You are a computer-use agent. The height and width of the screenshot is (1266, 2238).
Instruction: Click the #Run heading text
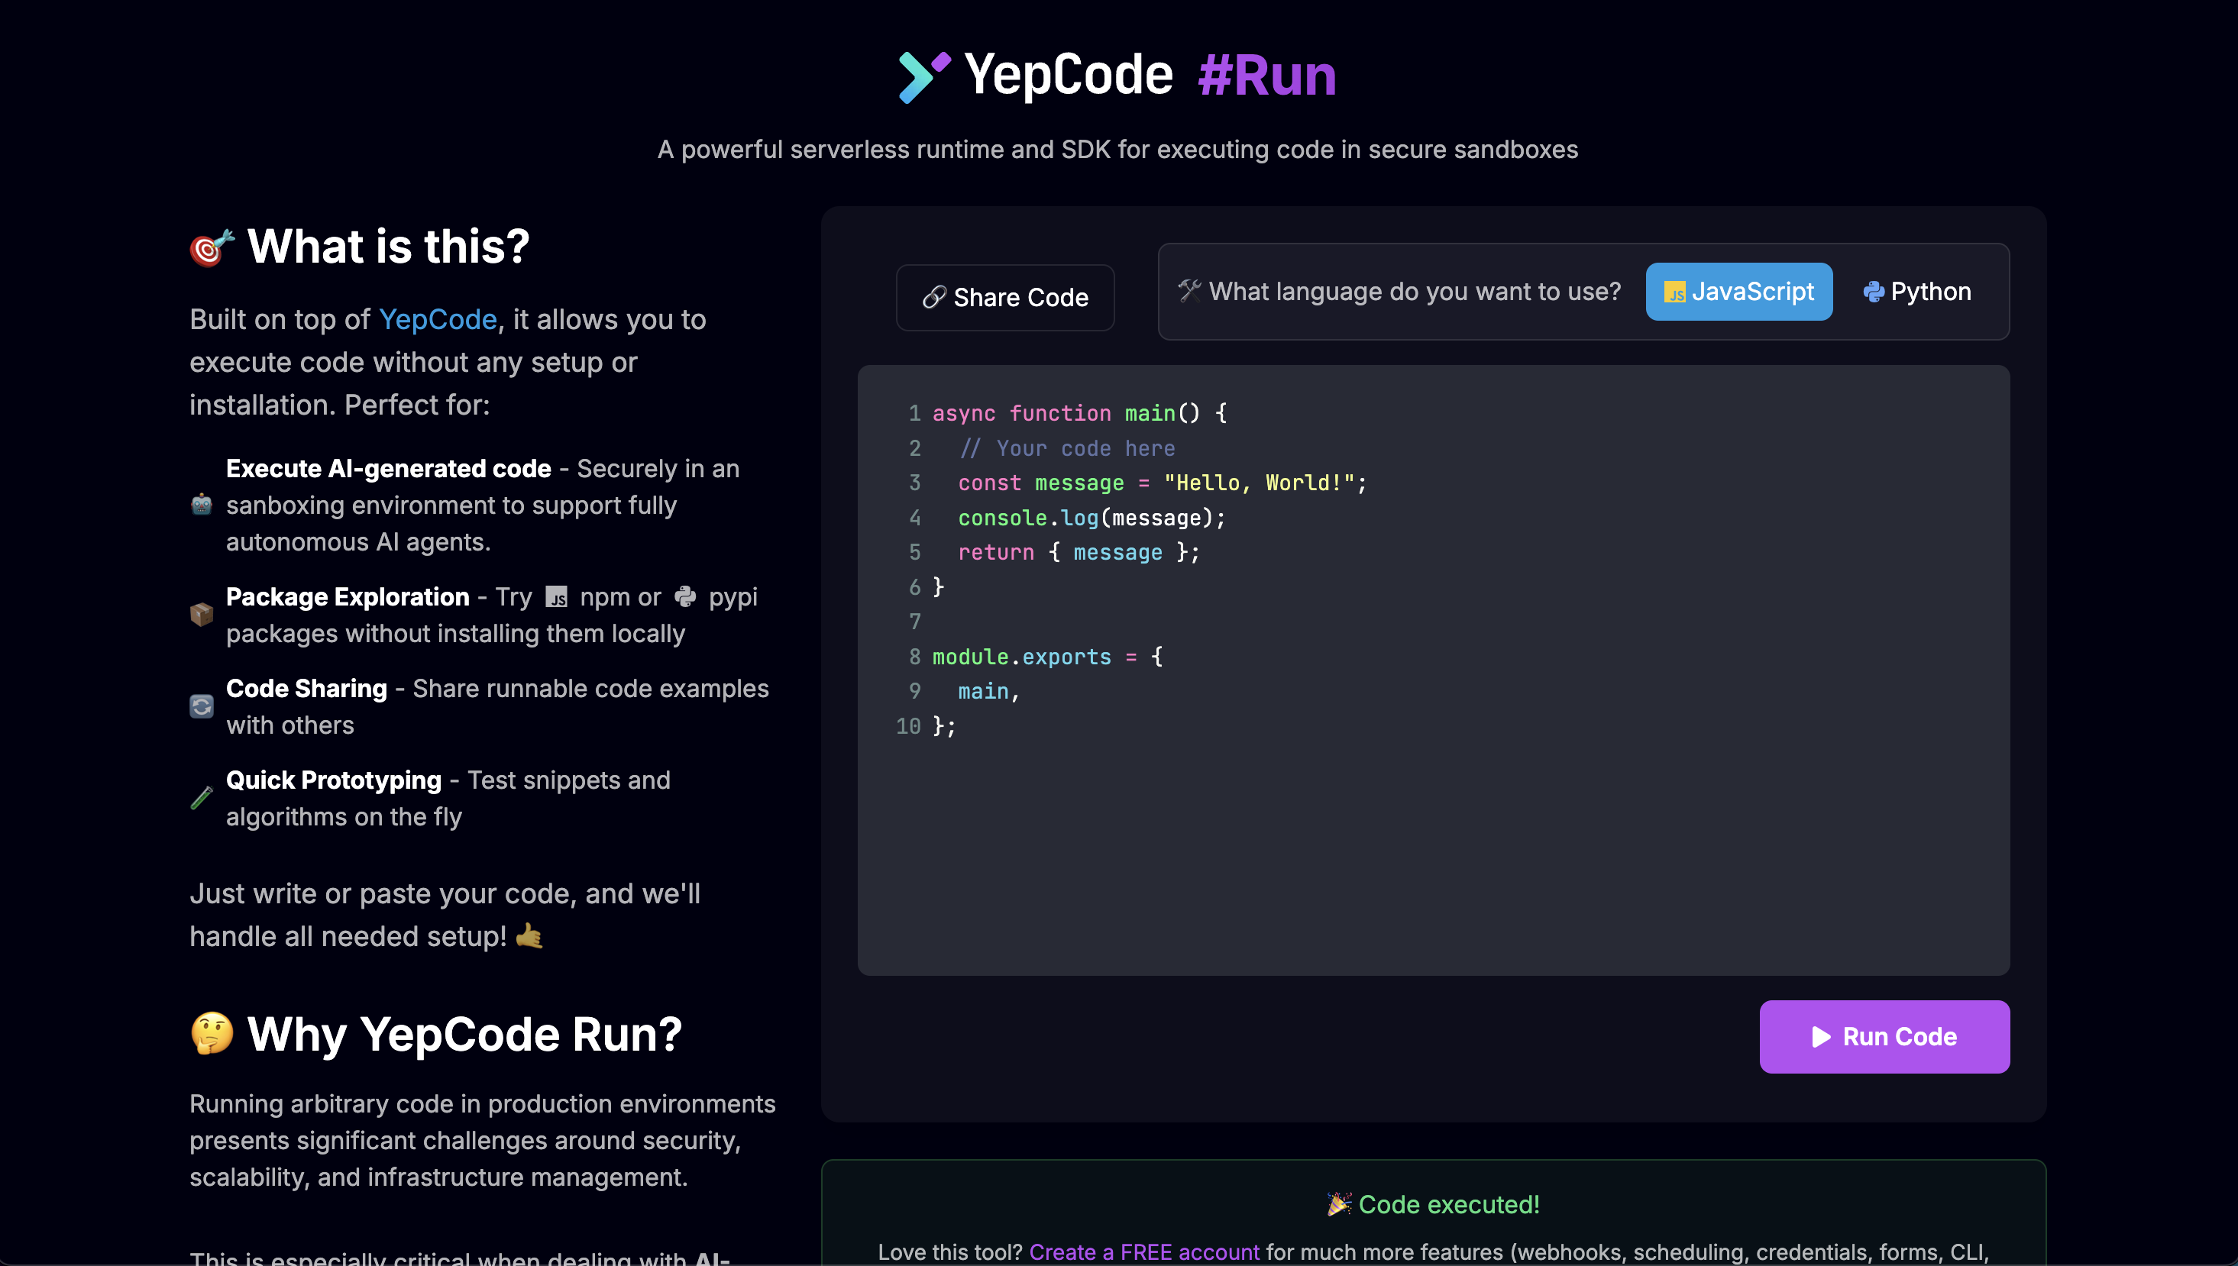1266,76
